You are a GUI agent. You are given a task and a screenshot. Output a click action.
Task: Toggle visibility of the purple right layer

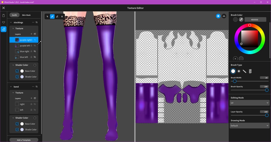pos(35,40)
